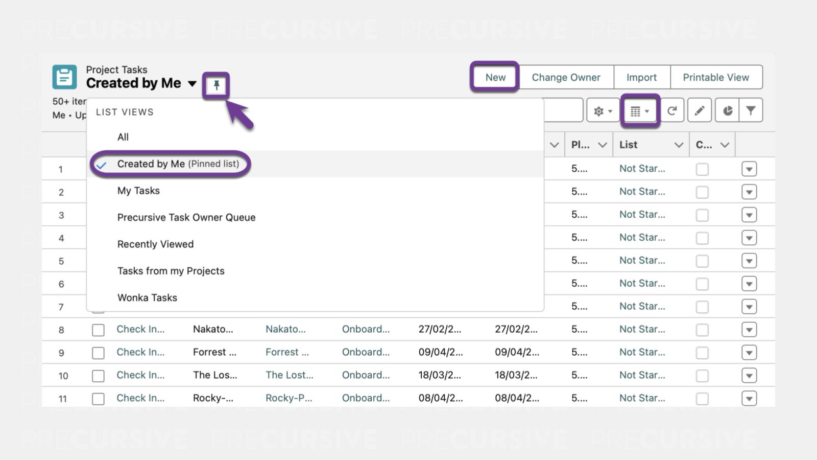Toggle the completed checkbox in row 1

point(702,169)
